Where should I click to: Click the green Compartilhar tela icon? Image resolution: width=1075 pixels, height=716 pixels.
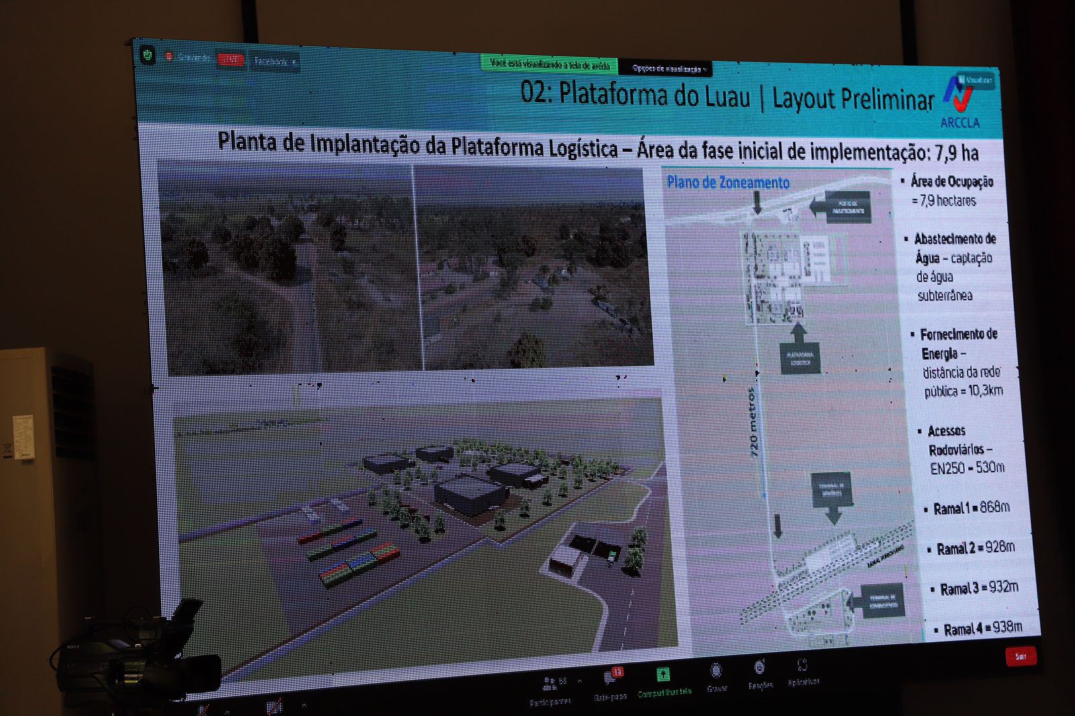[664, 674]
